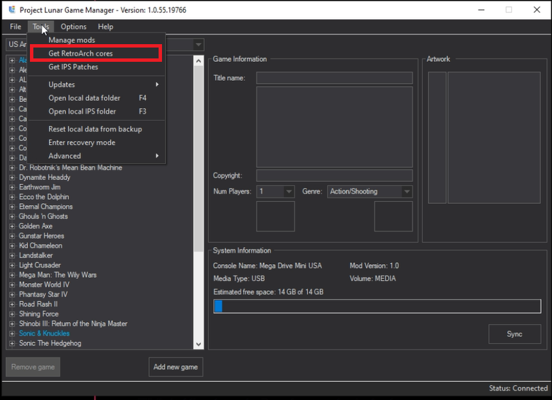This screenshot has height=400, width=552.
Task: Expand the Gunstar Heroes node
Action: pos(12,236)
